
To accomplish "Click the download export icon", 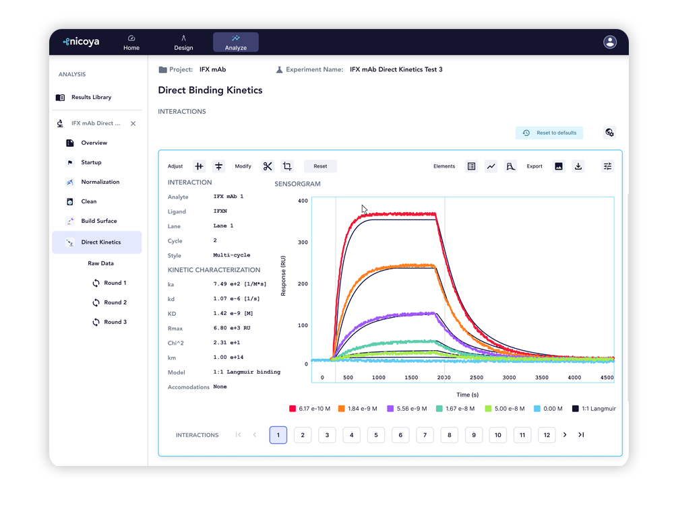I will [578, 166].
